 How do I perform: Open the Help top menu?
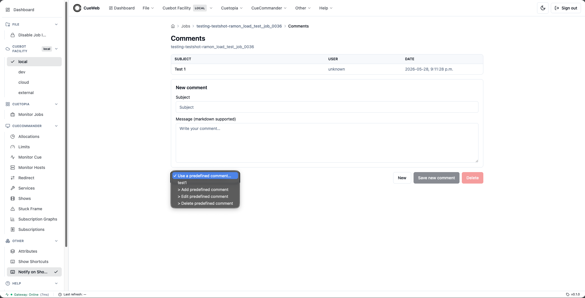pos(326,8)
